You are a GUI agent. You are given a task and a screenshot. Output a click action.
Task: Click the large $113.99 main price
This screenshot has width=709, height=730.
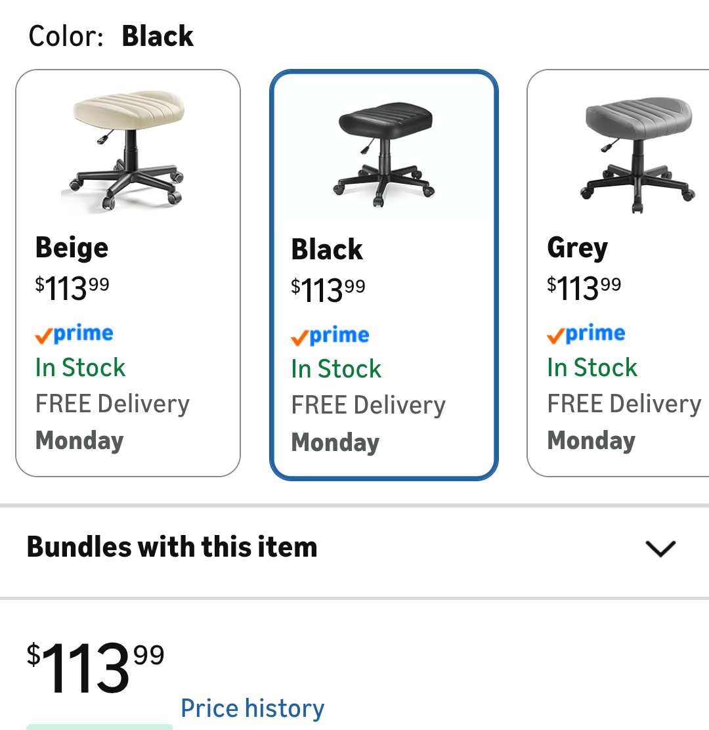95,668
